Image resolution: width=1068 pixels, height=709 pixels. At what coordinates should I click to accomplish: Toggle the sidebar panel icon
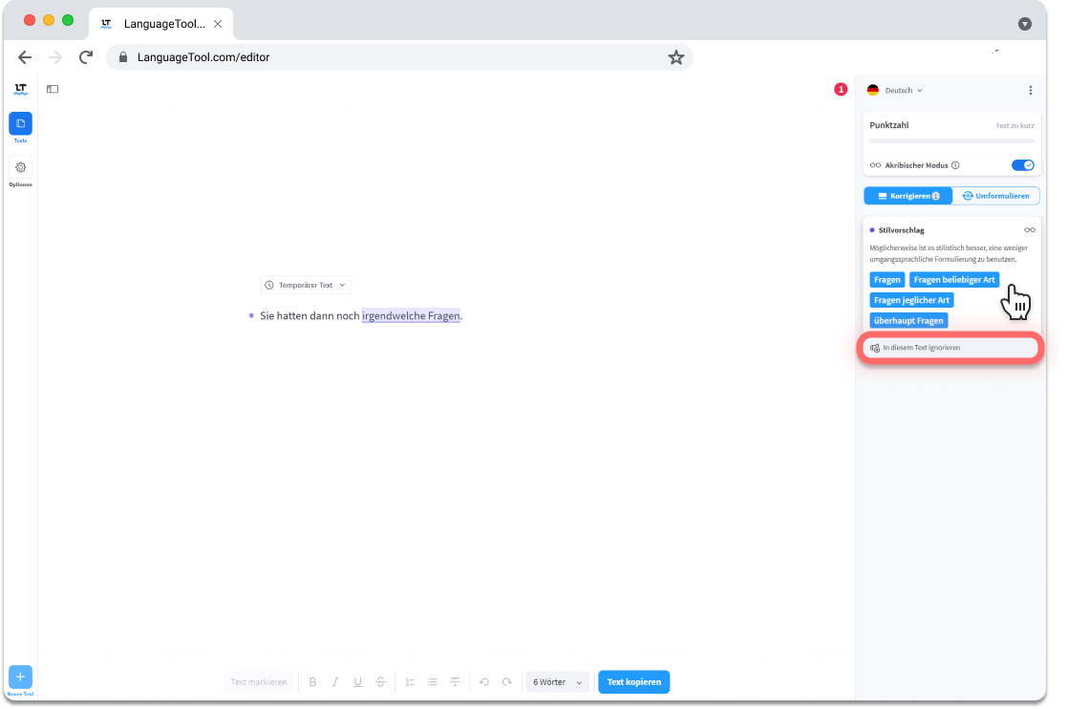coord(53,89)
